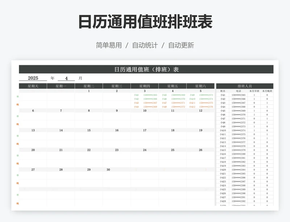290x222 pixels.
Task: Click 小Q2 in the staff list
Action: [x=223, y=99]
